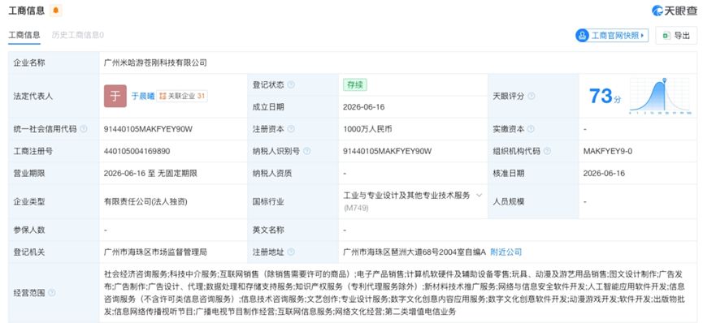Click the 经营范围 business scope text
Screen dimensions: 703x323
coord(394,292)
